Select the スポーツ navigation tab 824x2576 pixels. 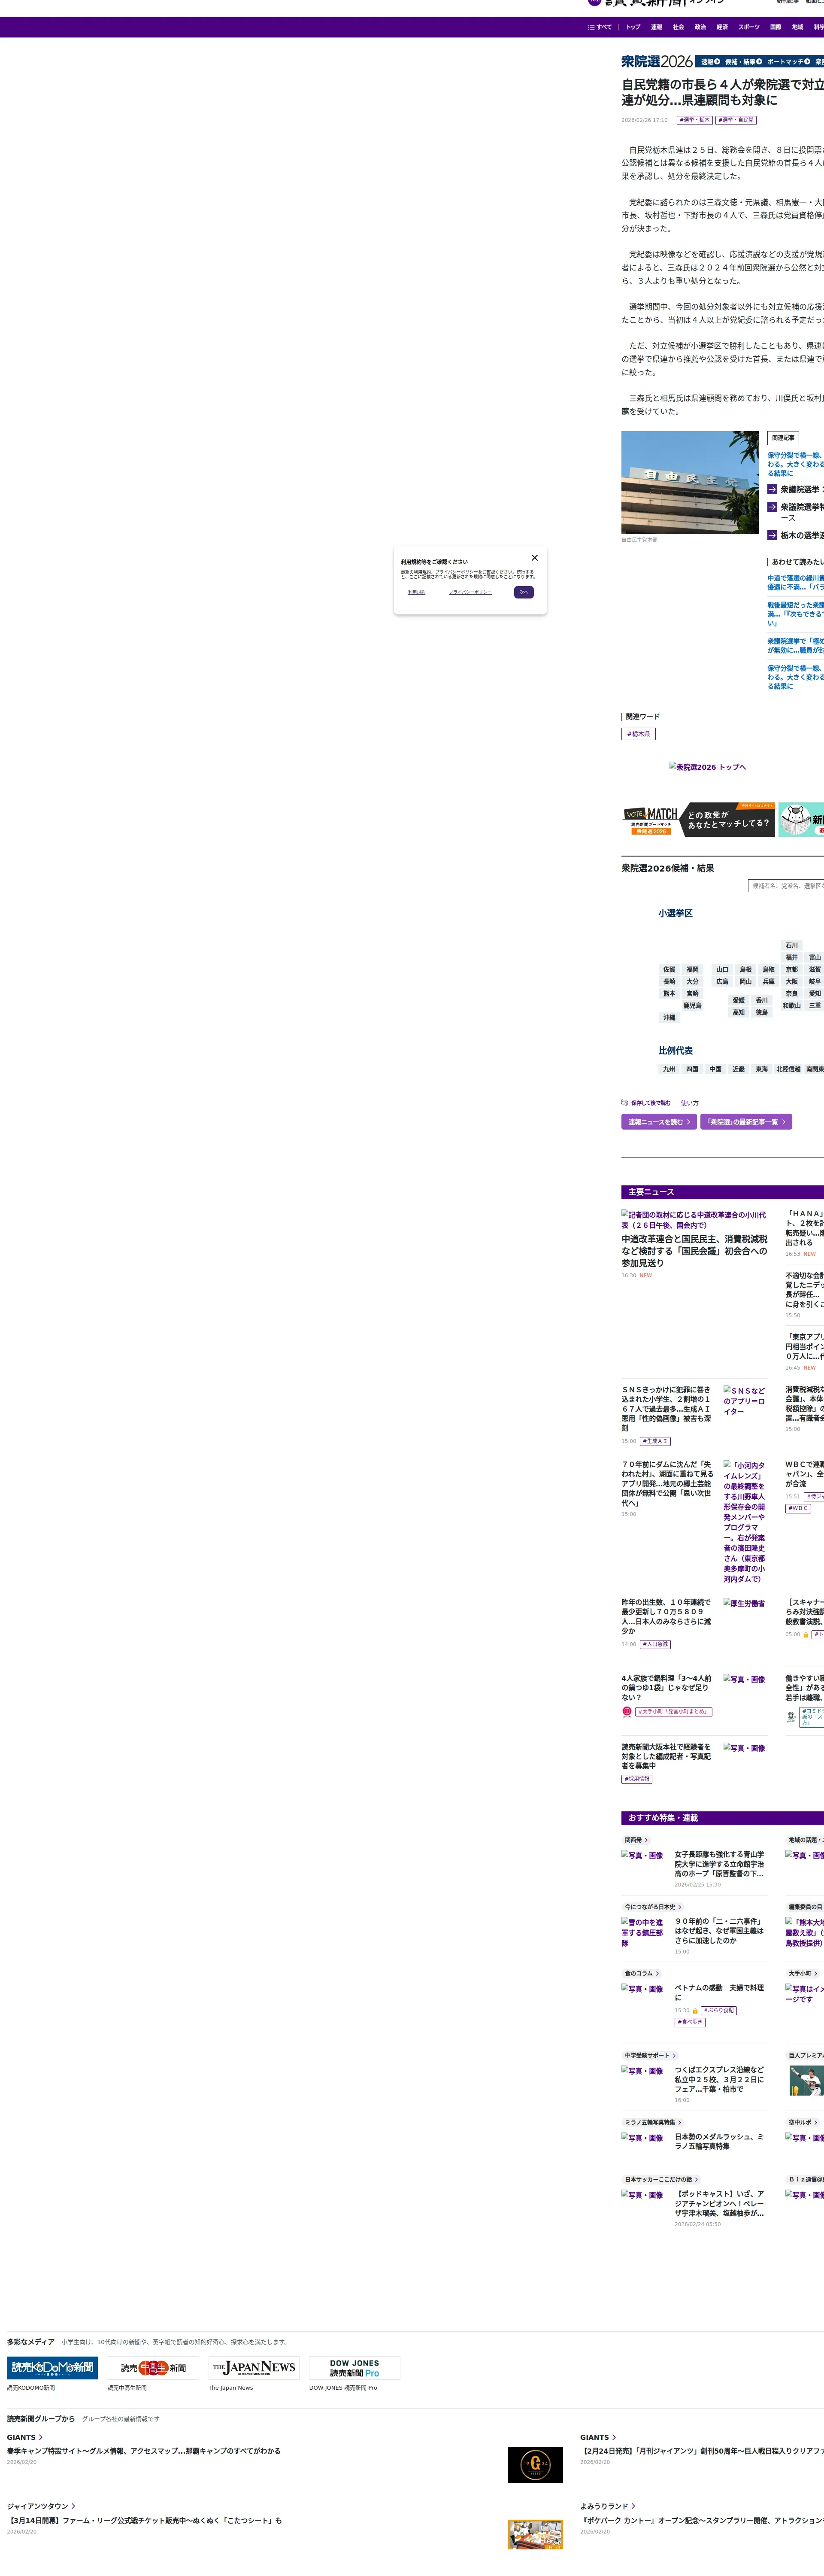coord(748,27)
